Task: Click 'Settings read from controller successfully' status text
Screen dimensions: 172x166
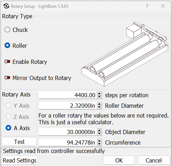Action: [x=54, y=151]
